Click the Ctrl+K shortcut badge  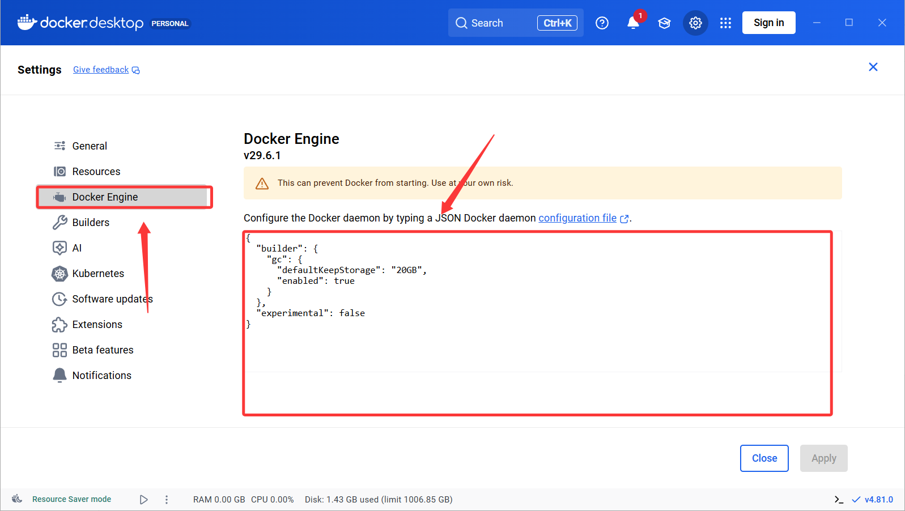click(557, 23)
